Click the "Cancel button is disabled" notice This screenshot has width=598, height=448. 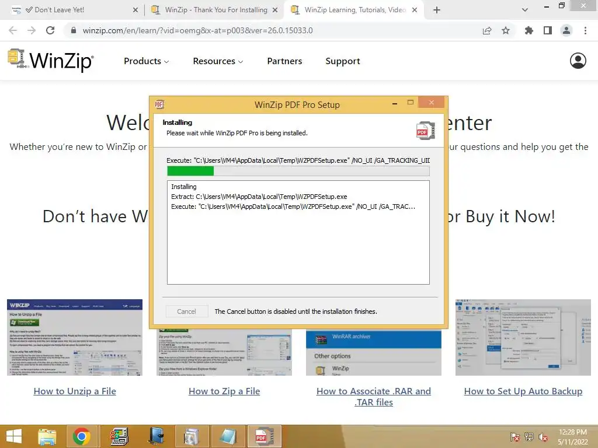click(x=296, y=311)
